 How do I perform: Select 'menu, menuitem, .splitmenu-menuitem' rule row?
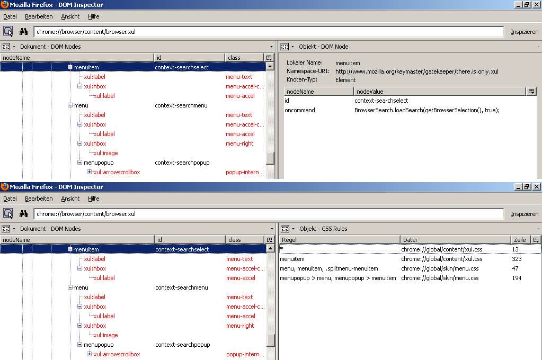[x=410, y=268]
